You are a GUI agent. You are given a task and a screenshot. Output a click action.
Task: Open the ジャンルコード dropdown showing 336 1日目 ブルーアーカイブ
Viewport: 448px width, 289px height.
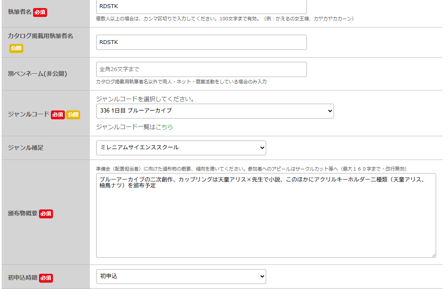tap(215, 111)
